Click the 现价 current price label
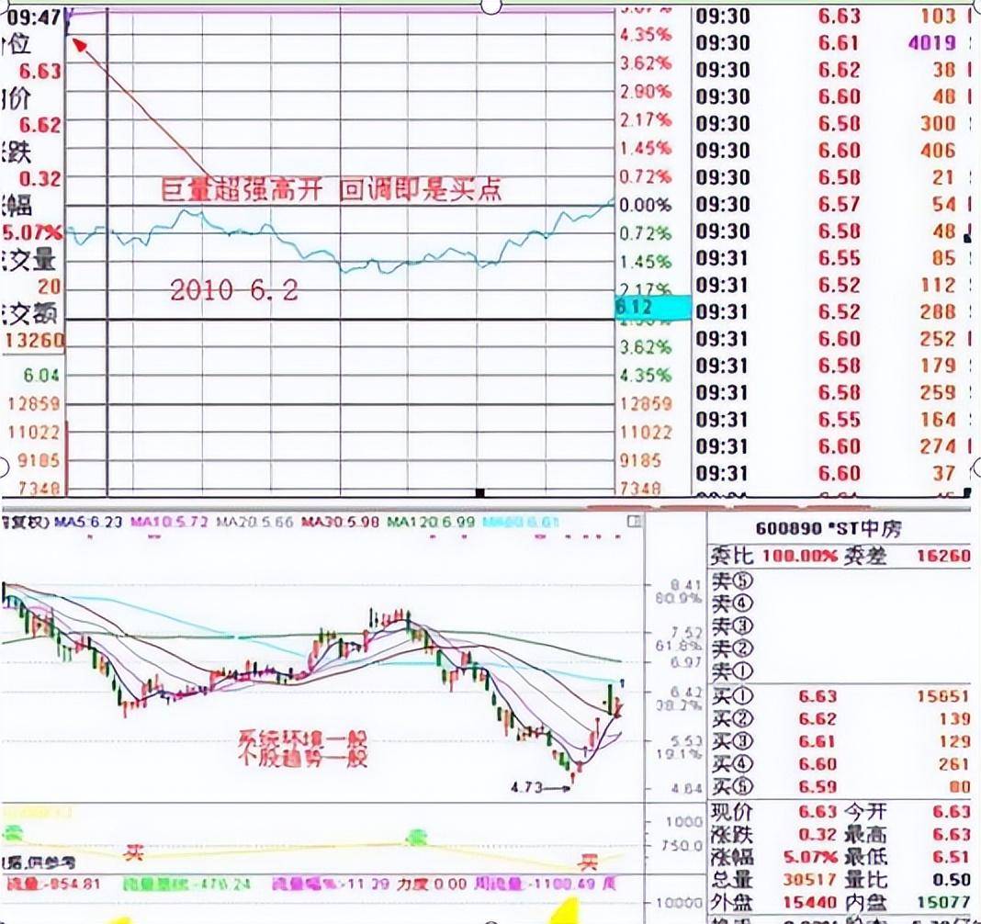Viewport: 981px width, 924px height. pos(732,811)
